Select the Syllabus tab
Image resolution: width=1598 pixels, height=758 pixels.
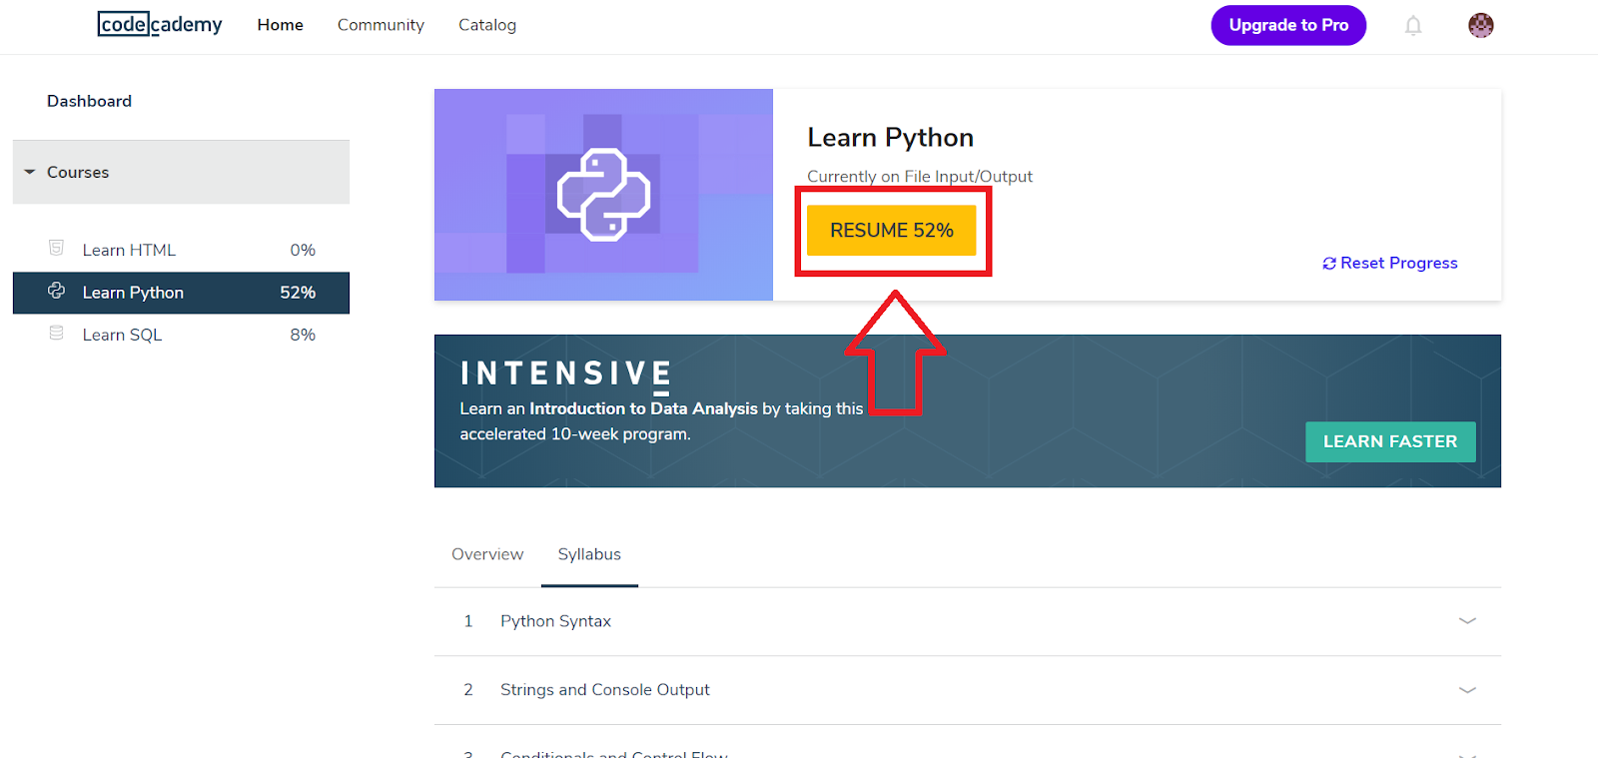coord(589,554)
